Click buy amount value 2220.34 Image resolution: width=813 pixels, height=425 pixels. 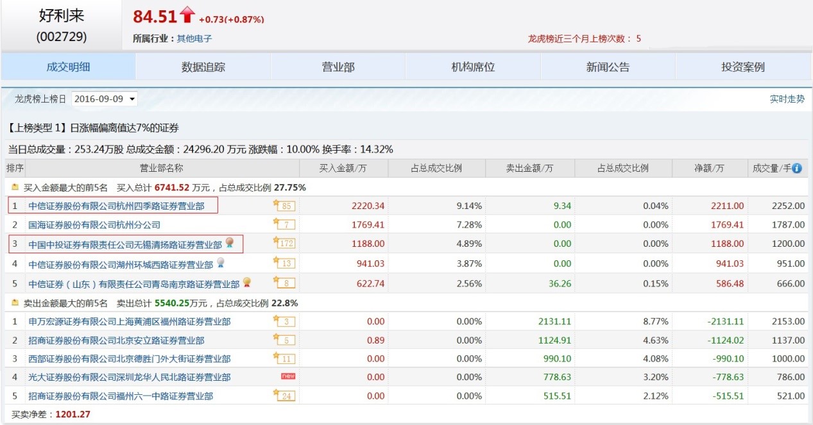[368, 206]
